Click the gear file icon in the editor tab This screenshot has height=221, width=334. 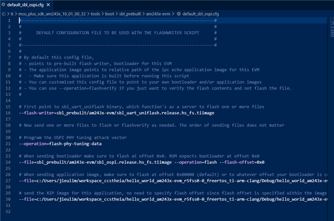(x=4, y=4)
